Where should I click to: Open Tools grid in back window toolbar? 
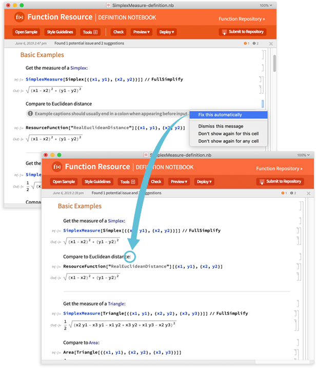[x=90, y=32]
